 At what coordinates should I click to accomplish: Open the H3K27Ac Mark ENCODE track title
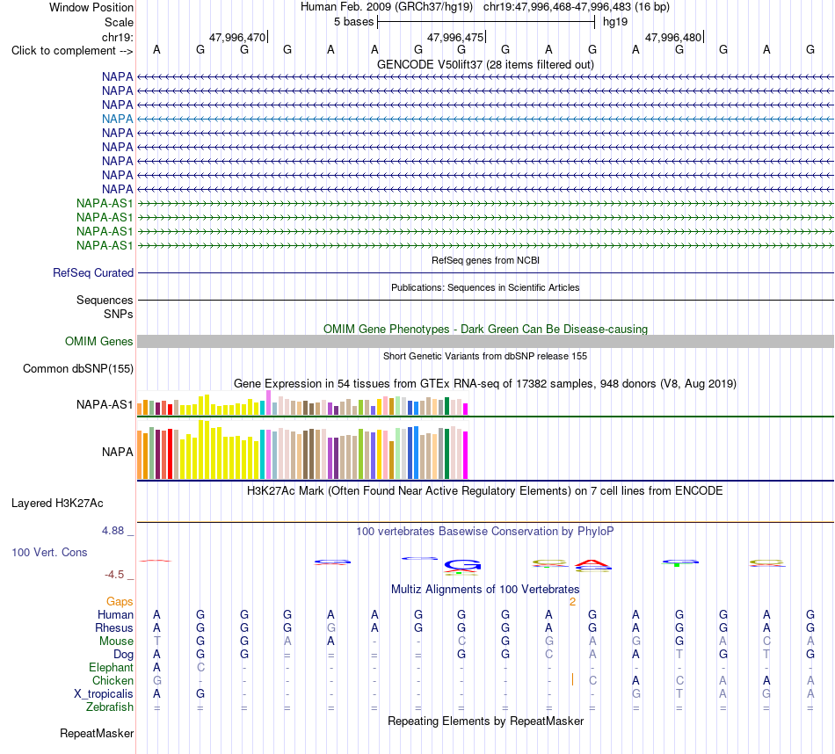(x=485, y=491)
